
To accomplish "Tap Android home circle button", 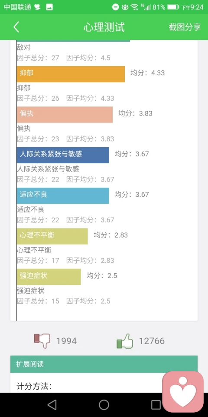I will click(x=104, y=405).
